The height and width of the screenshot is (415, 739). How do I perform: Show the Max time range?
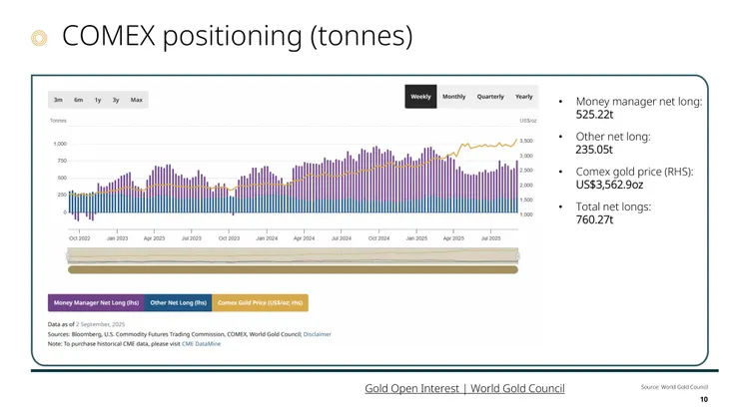[x=136, y=100]
